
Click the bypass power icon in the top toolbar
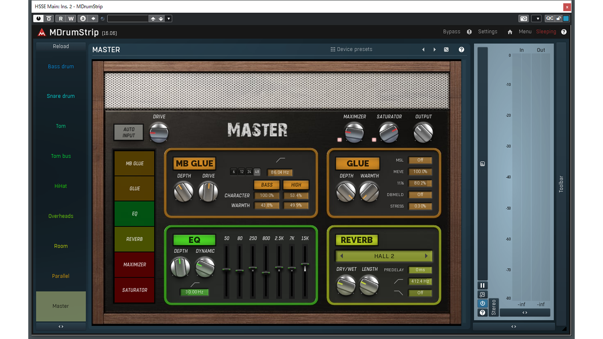click(38, 18)
